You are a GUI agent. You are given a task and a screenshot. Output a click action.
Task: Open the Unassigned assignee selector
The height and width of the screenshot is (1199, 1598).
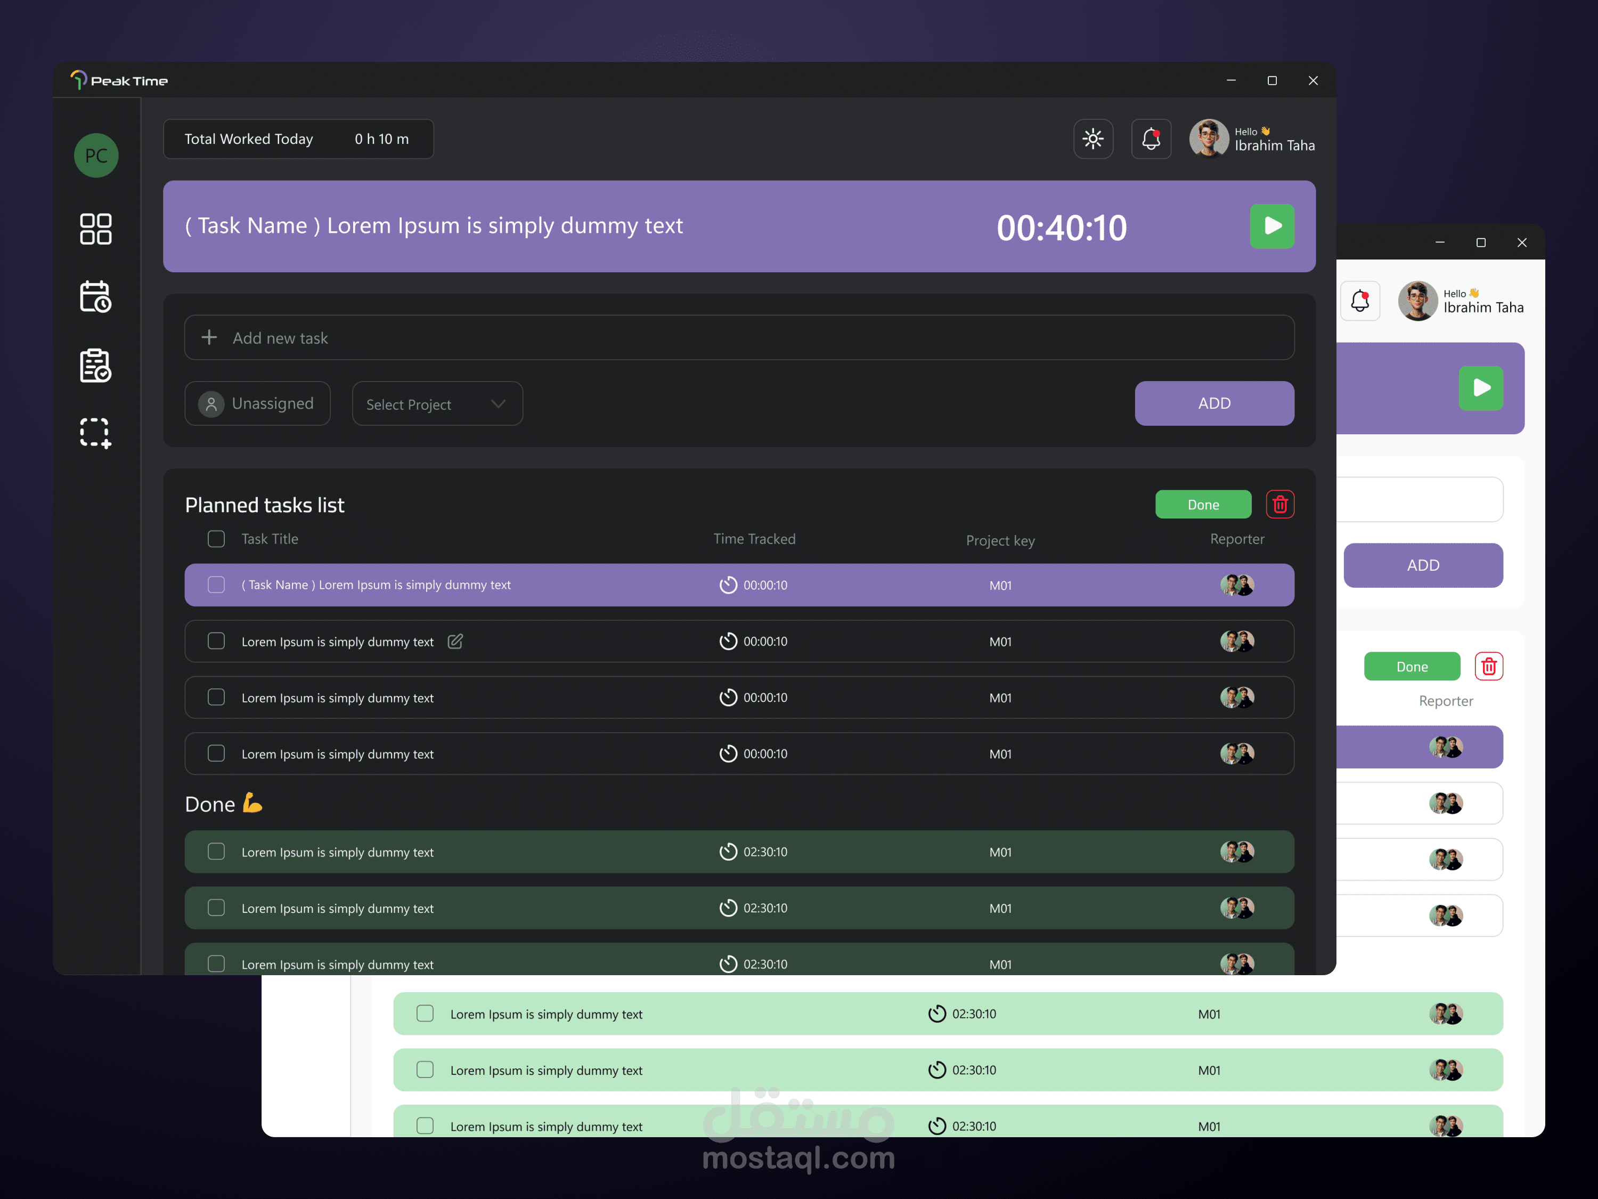coord(258,403)
